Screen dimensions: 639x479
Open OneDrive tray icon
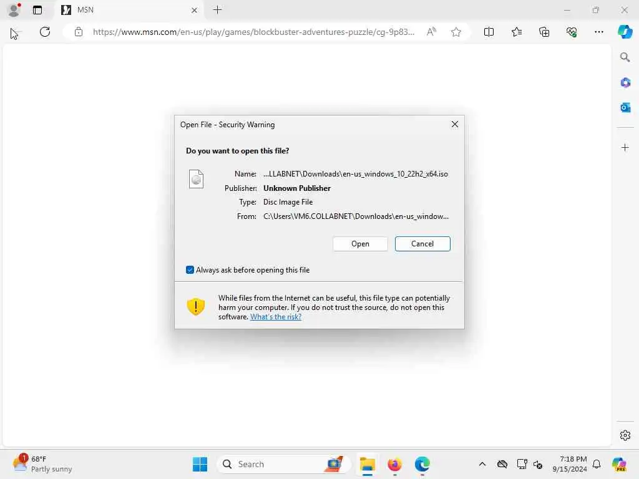[502, 464]
